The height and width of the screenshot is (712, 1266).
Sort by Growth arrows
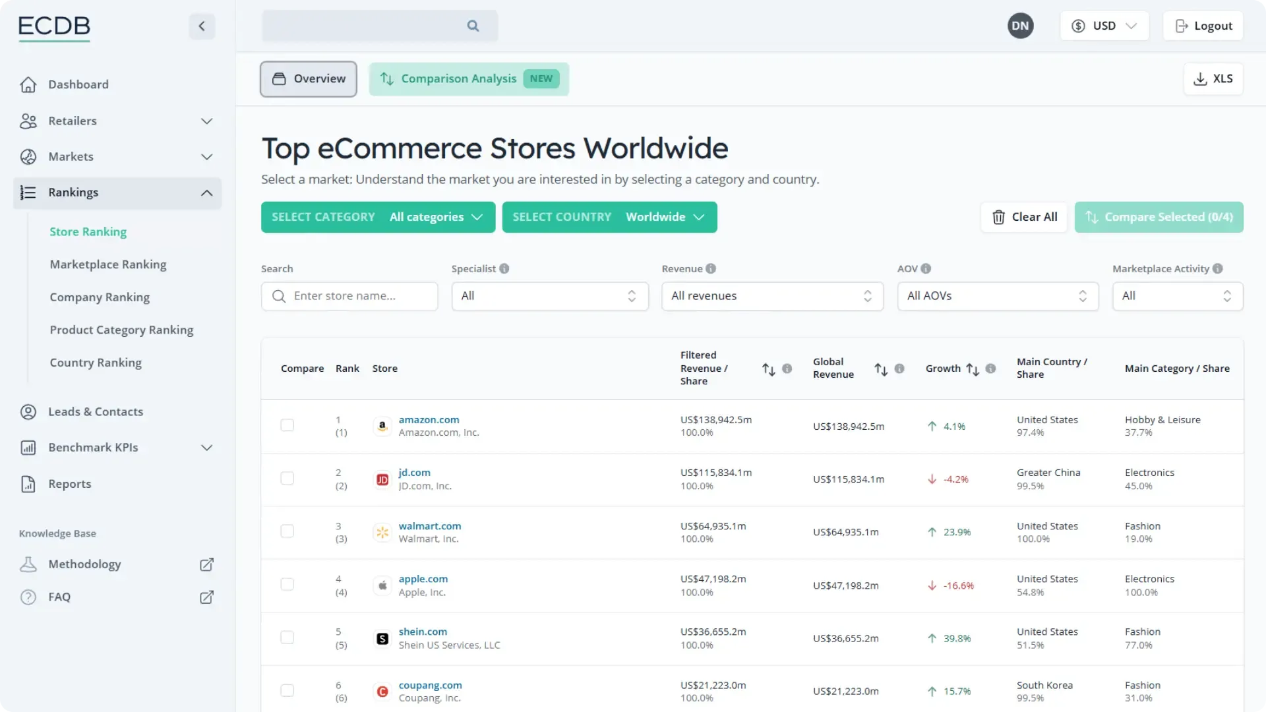[973, 369]
